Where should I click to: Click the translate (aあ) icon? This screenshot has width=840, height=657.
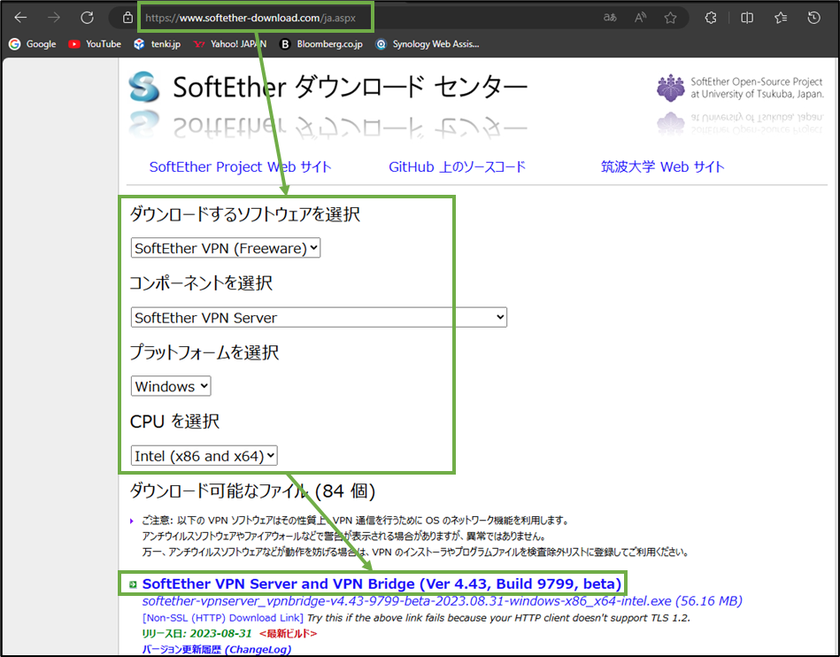tap(610, 18)
